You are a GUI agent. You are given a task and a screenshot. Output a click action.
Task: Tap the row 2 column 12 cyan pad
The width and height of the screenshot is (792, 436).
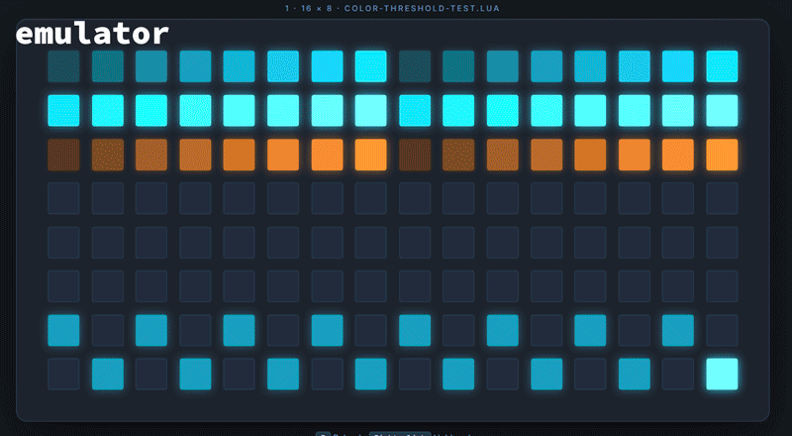(x=546, y=110)
